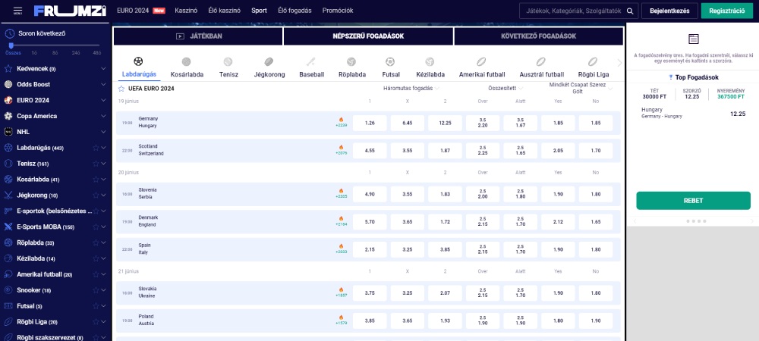Favorite UEFA EURO 2024 with star
The image size is (759, 341).
121,89
